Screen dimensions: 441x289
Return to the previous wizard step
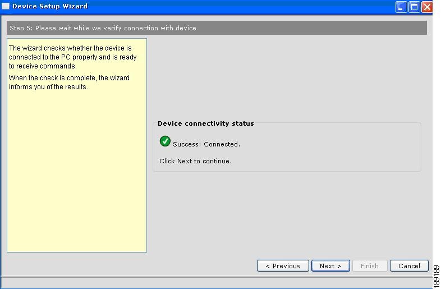click(283, 265)
